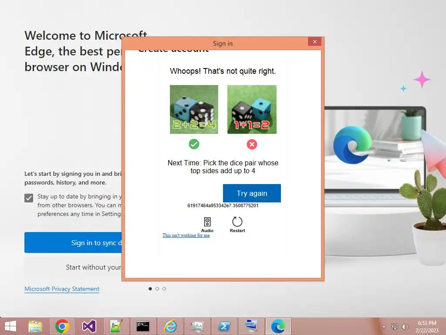Close the Sign in dialog
446x335 pixels.
tap(314, 41)
